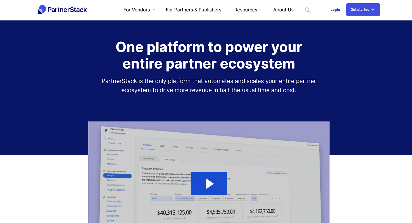The image size is (412, 223).
Task: Go to About Us page
Action: pyautogui.click(x=283, y=10)
